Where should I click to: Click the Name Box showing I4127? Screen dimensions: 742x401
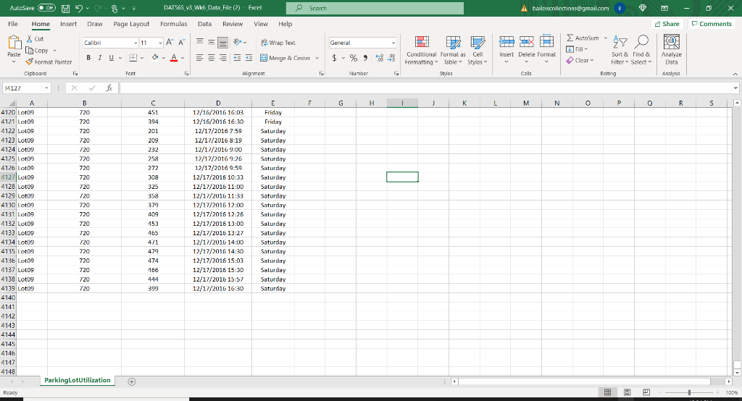coord(26,88)
